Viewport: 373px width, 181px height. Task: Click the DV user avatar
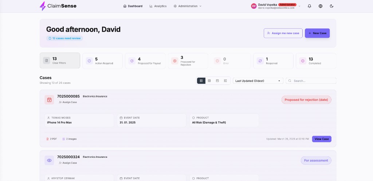[x=254, y=6]
